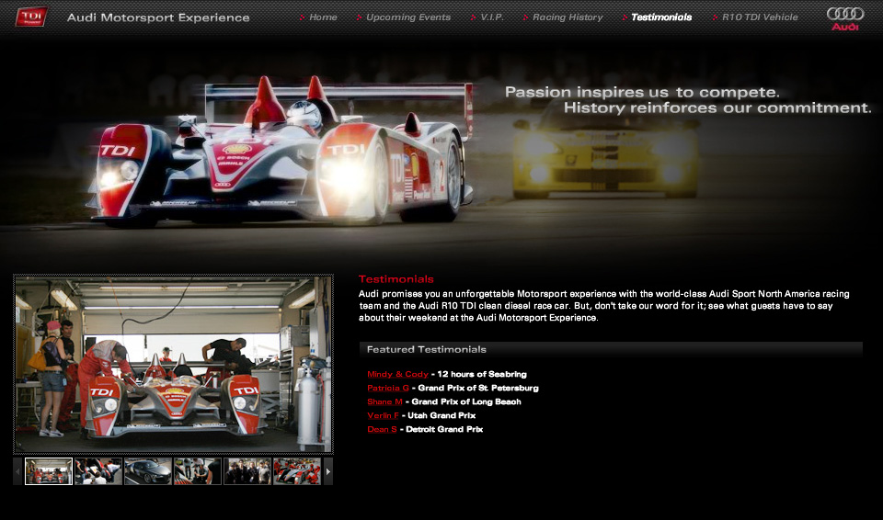Select the second thumbnail of seated crew

(x=98, y=471)
